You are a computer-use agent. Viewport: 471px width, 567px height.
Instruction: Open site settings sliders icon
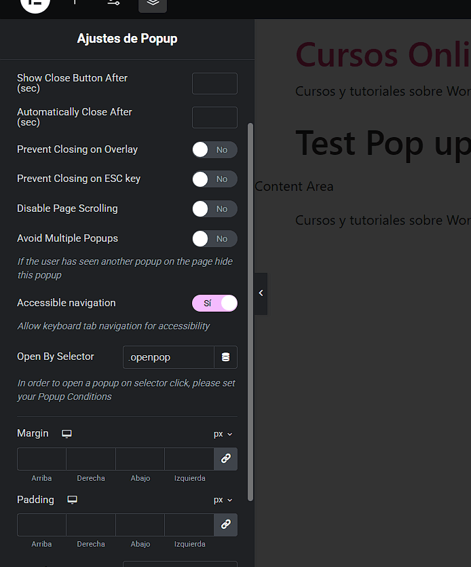tap(113, 3)
